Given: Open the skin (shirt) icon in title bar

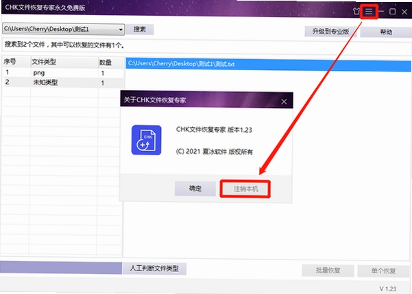Looking at the screenshot, I should click(x=356, y=11).
